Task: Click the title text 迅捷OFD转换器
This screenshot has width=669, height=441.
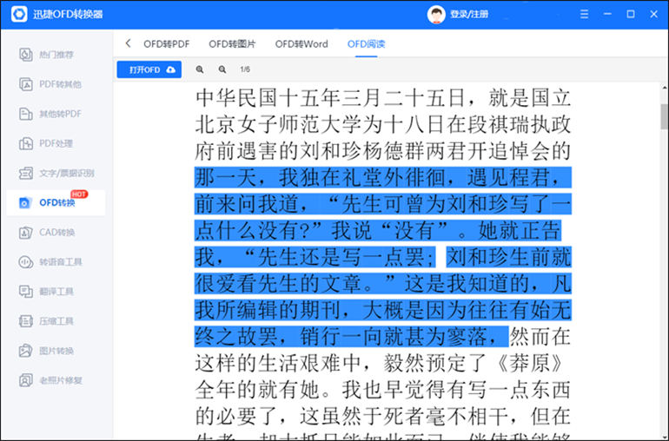Action: point(68,14)
